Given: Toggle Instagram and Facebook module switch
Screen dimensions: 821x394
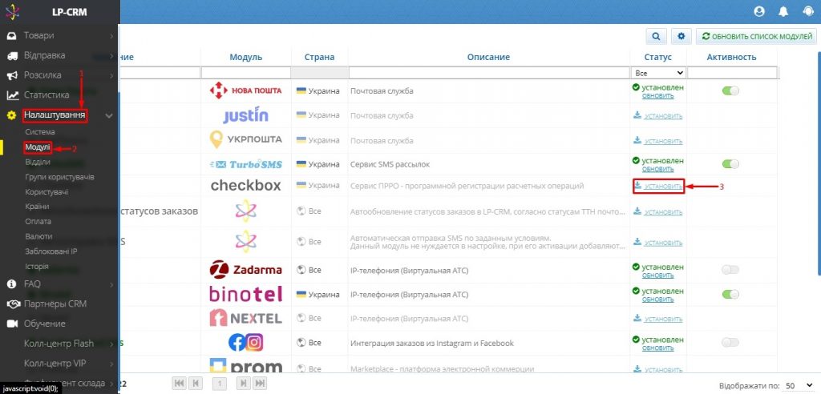Looking at the screenshot, I should [730, 343].
